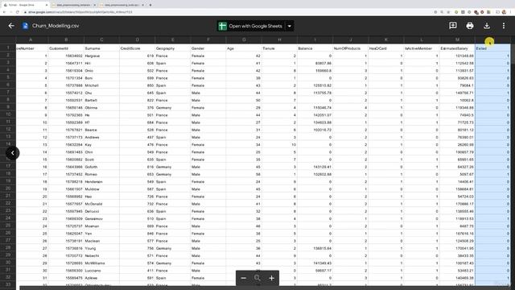Image resolution: width=515 pixels, height=290 pixels.
Task: Click the Tenure header cell
Action: click(x=279, y=48)
